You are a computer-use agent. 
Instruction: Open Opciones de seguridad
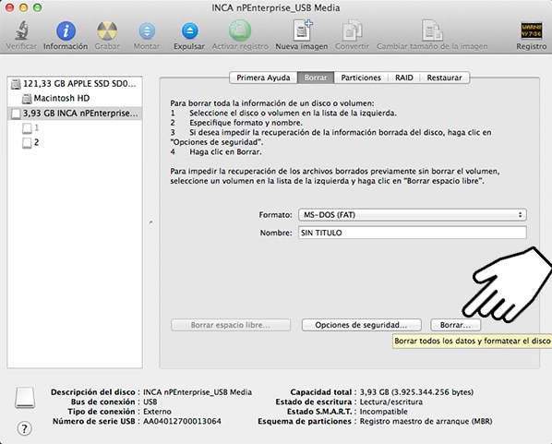pos(361,325)
